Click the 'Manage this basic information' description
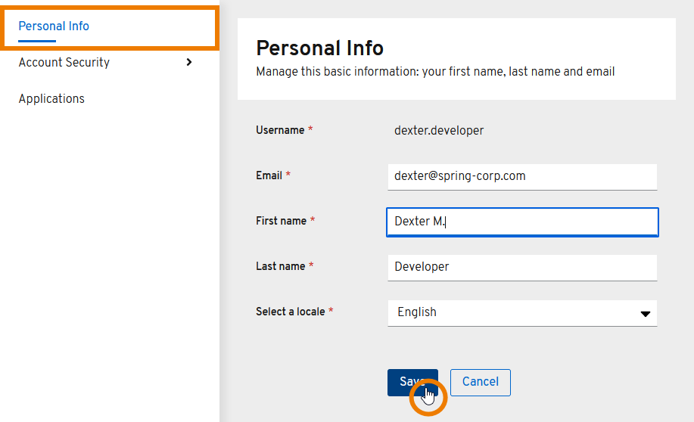The width and height of the screenshot is (694, 422). [435, 72]
